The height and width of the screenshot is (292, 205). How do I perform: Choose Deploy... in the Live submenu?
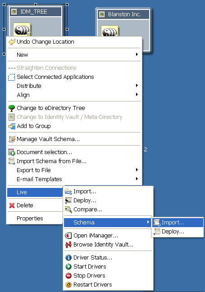click(x=108, y=201)
